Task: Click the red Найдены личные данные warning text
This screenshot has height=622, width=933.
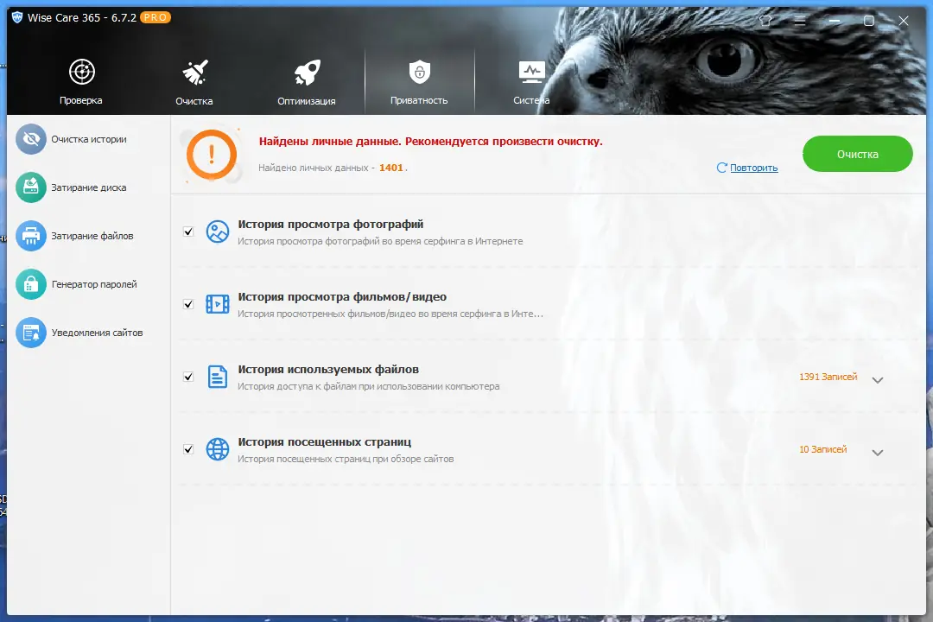Action: (431, 142)
